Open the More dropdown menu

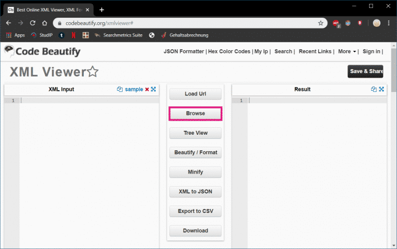click(x=347, y=51)
